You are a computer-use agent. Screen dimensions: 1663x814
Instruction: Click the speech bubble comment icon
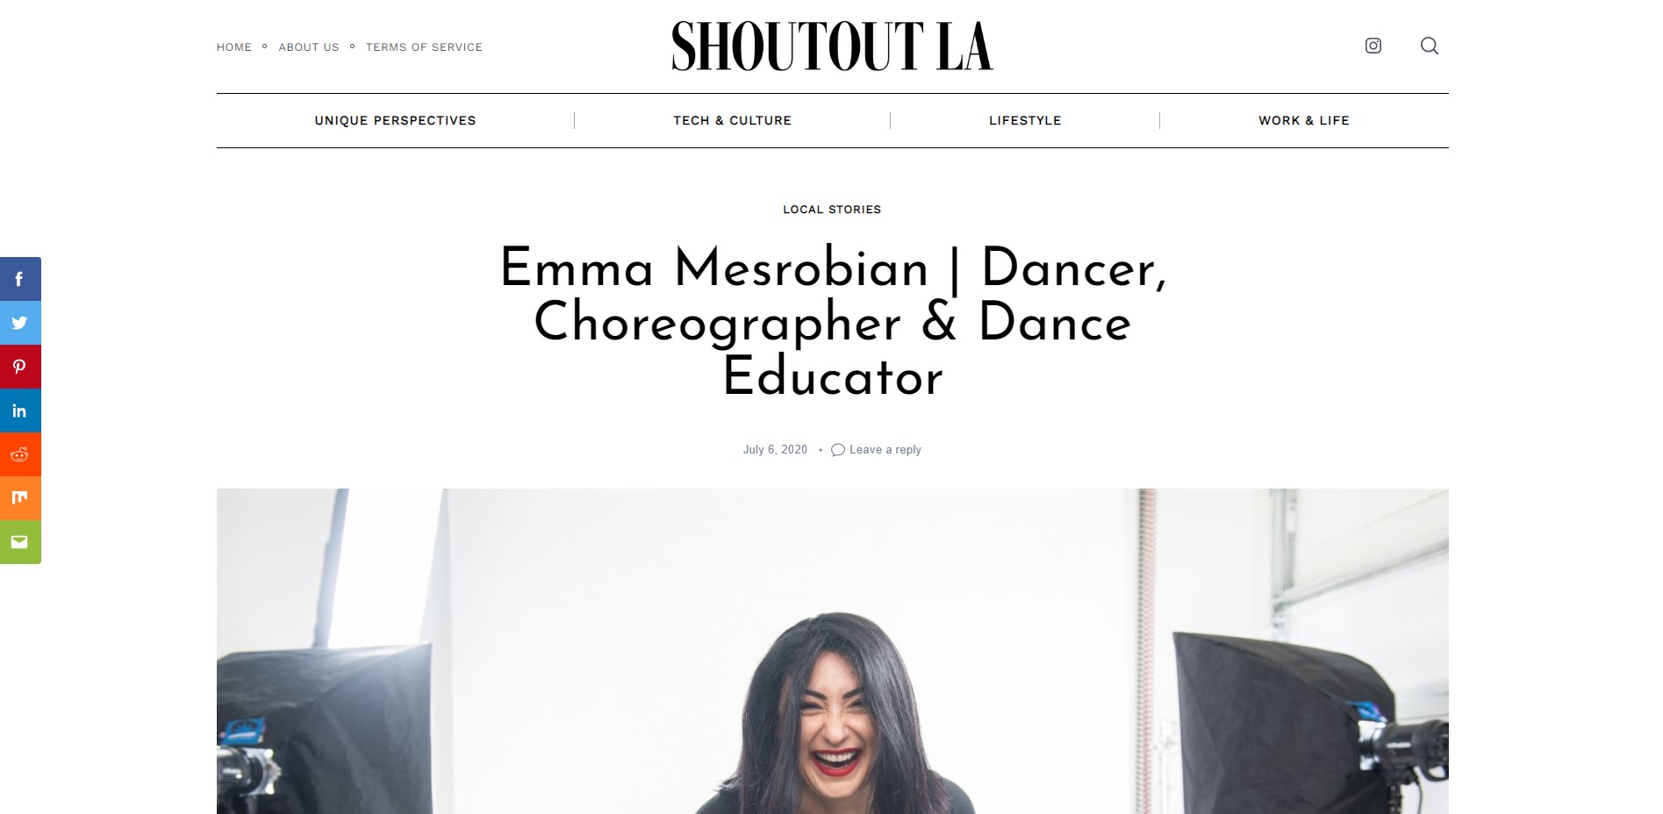tap(838, 450)
